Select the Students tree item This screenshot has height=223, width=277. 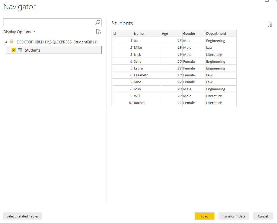[x=54, y=50]
